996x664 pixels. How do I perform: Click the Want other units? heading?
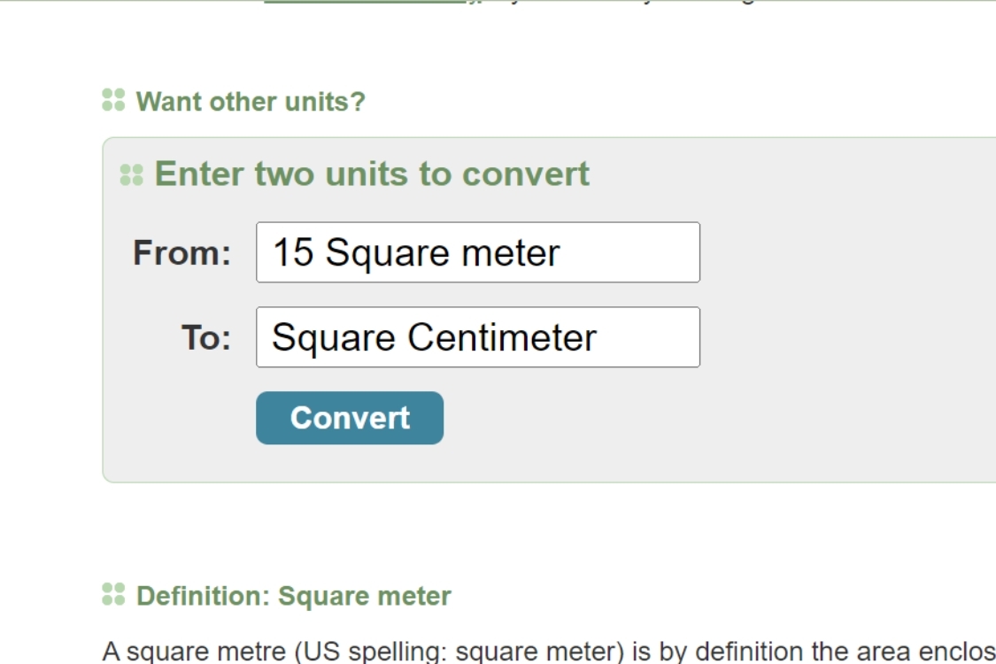coord(250,102)
